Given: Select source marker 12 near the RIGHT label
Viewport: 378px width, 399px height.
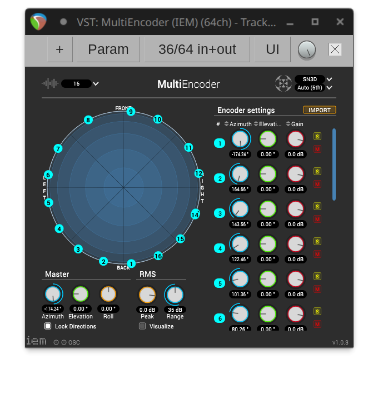Looking at the screenshot, I should click(x=199, y=173).
